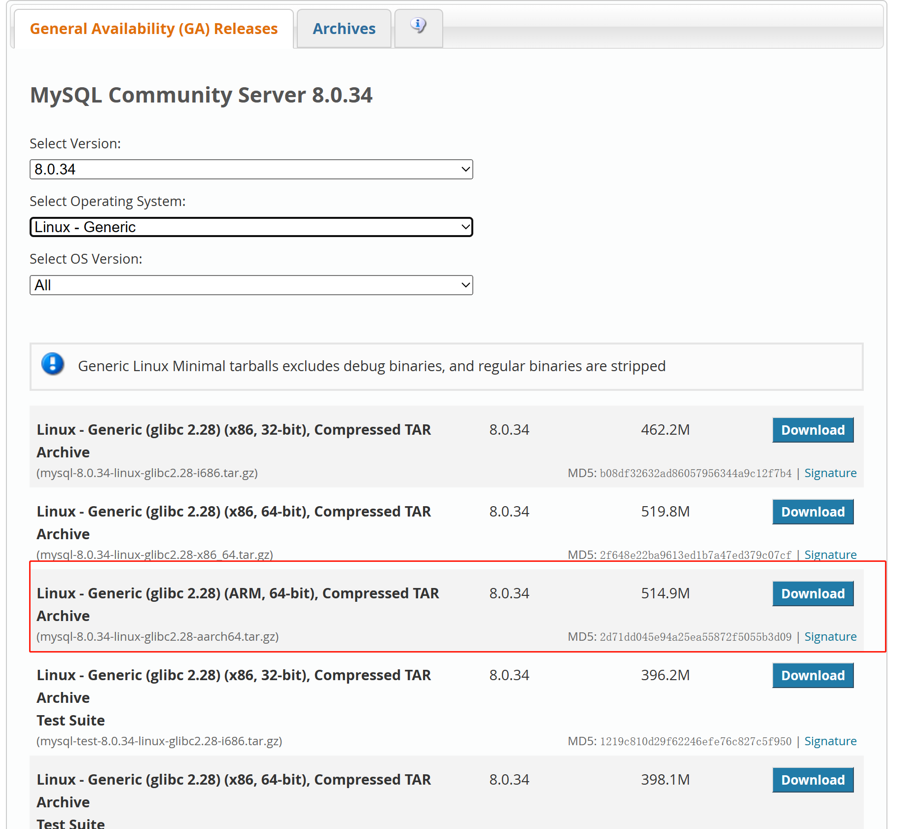Click the filename mysql-8.0.34-linux-glibc2.28-i686.tar.gz
Screen dimensions: 918x829
147,473
